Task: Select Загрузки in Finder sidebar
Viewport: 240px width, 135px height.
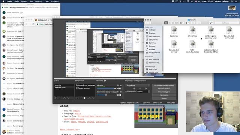Action: [152, 43]
